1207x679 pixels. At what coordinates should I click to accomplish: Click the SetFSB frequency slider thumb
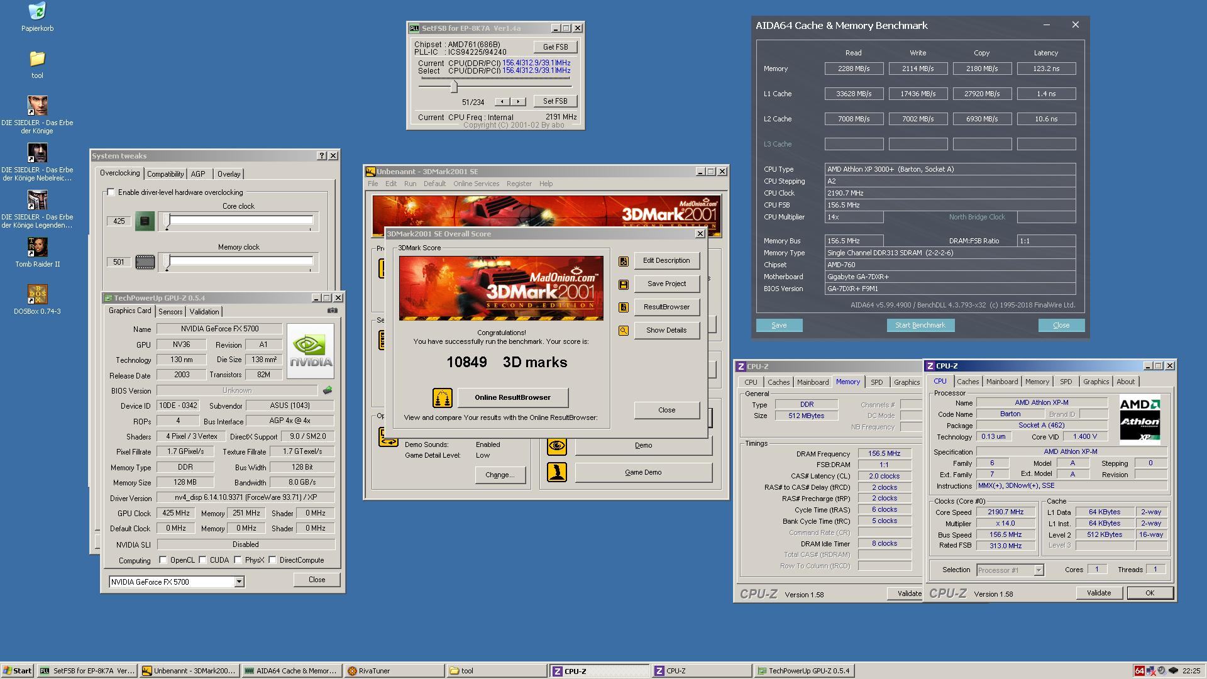453,87
